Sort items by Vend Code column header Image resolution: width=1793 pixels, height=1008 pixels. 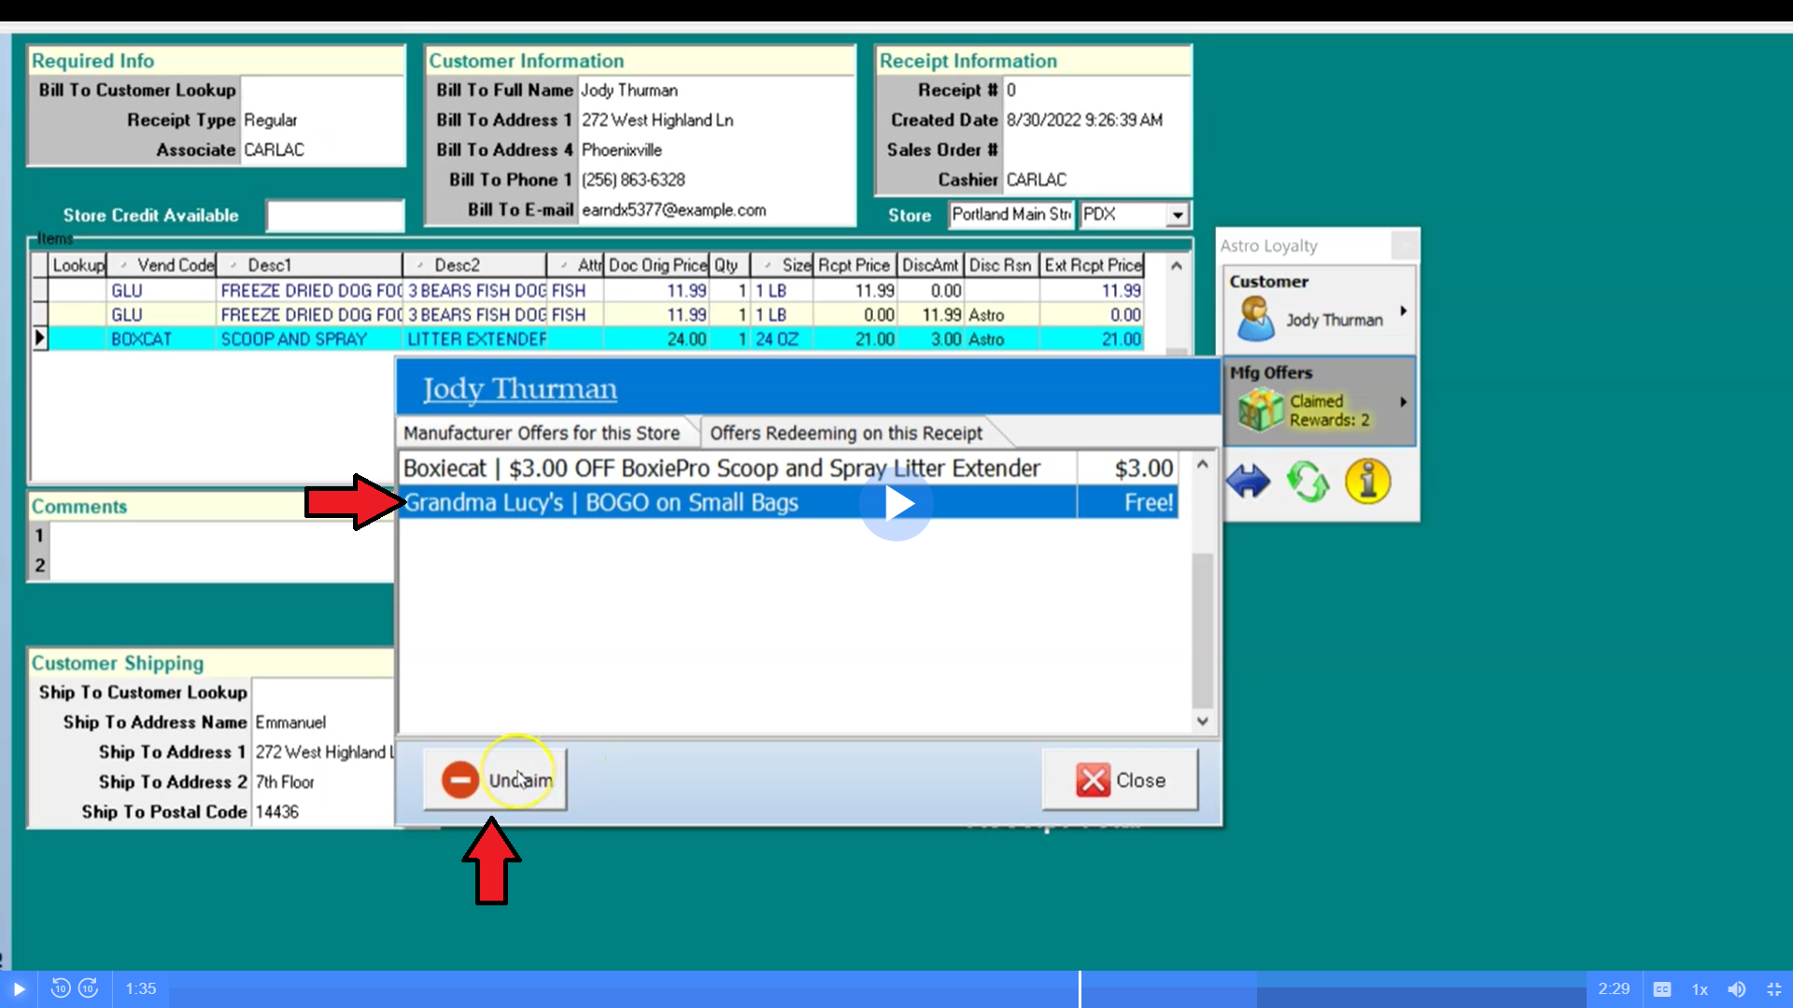[x=162, y=265]
